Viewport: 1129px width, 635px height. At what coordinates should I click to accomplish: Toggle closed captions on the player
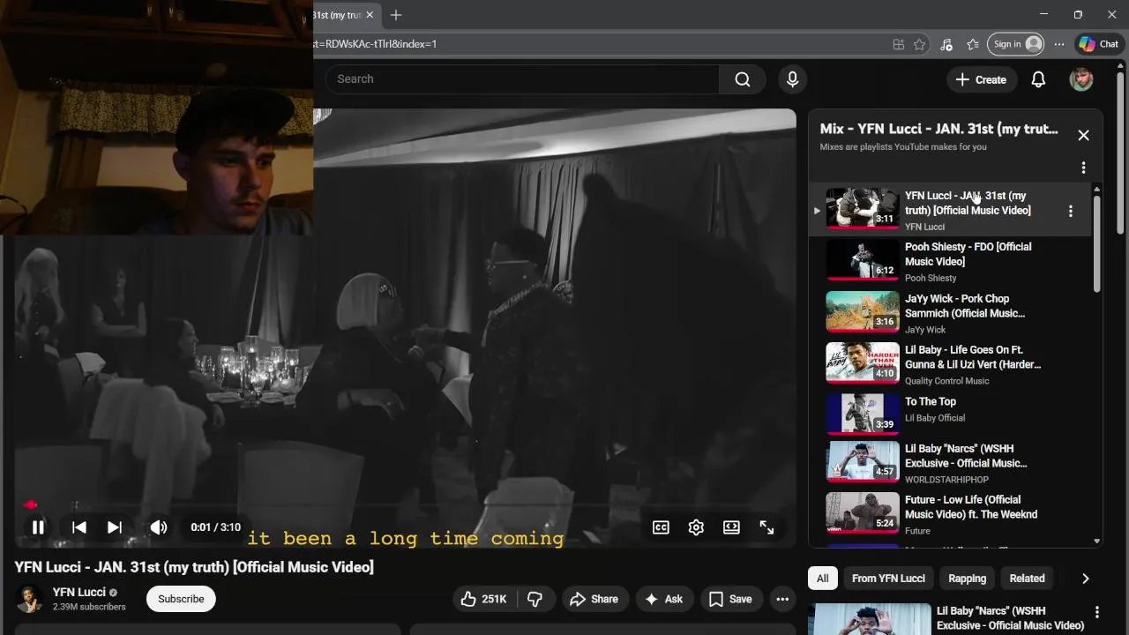click(661, 527)
